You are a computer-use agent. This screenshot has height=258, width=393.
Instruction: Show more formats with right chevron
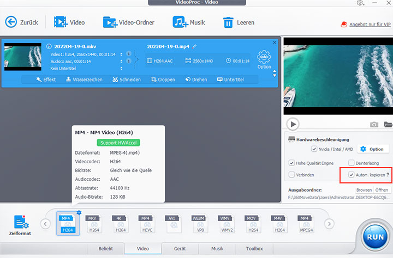pyautogui.click(x=329, y=224)
